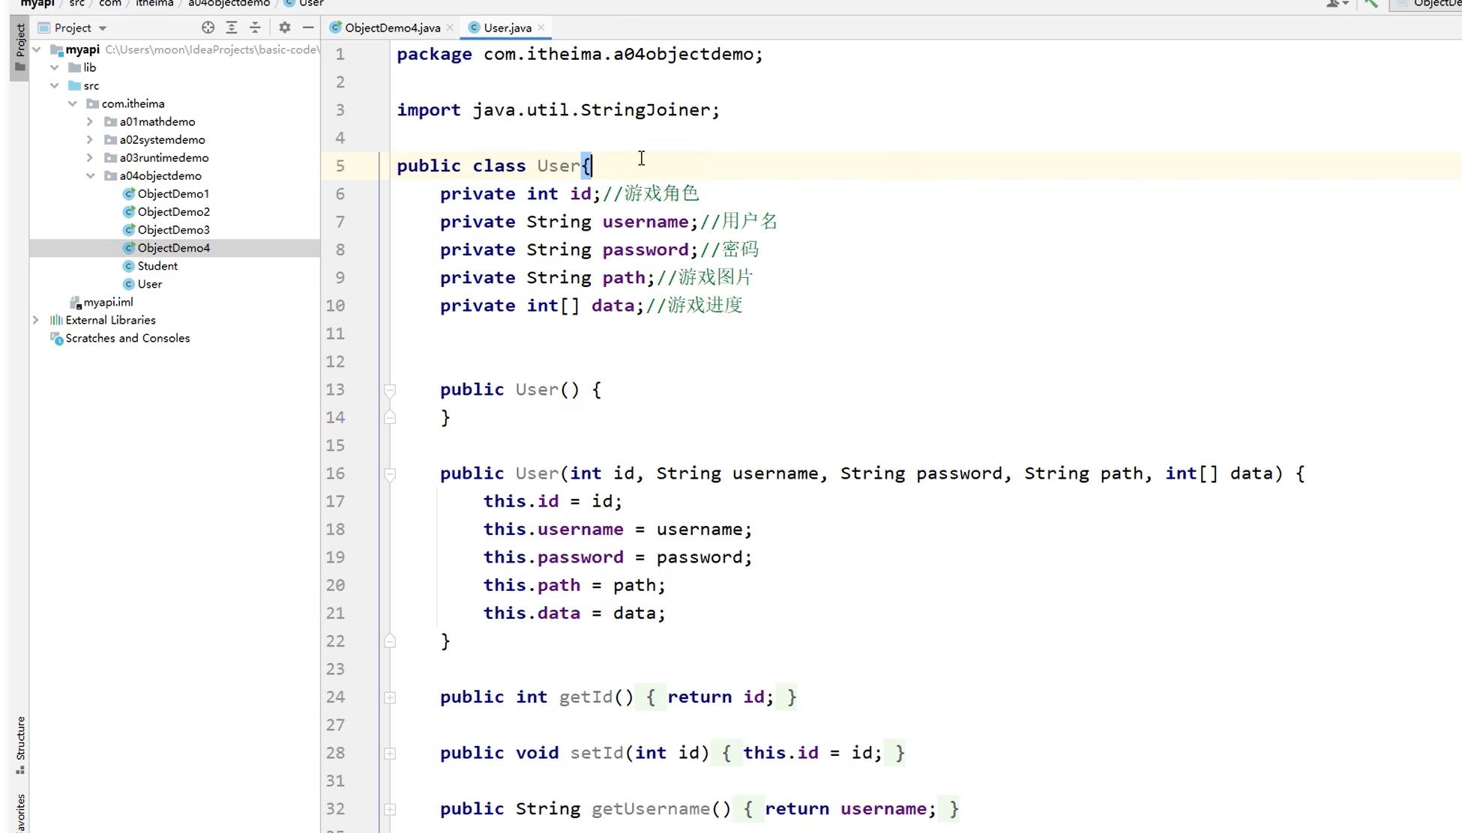Toggle fold on getId method at line 24
The height and width of the screenshot is (833, 1462).
[390, 697]
